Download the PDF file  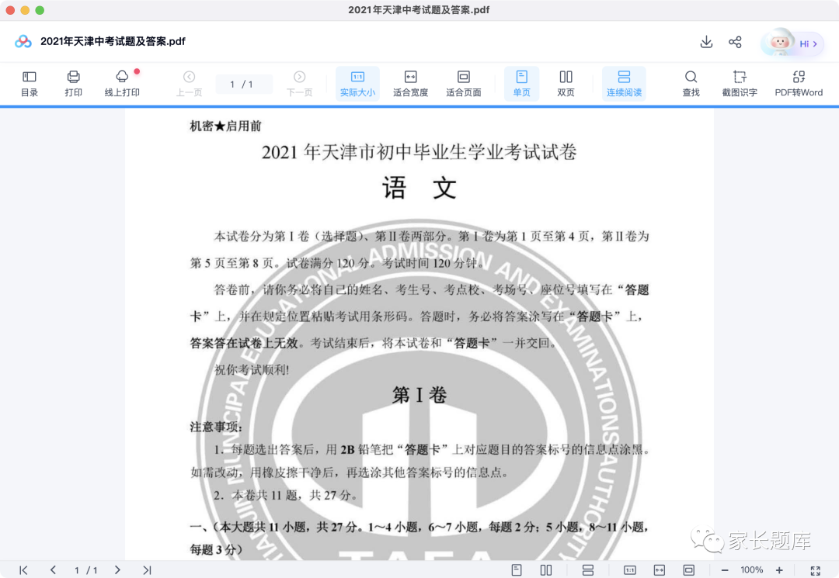[706, 42]
